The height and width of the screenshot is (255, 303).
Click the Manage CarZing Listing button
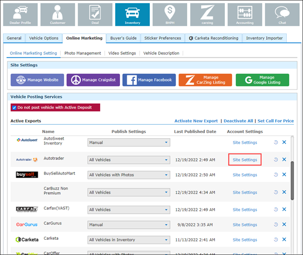pyautogui.click(x=205, y=80)
